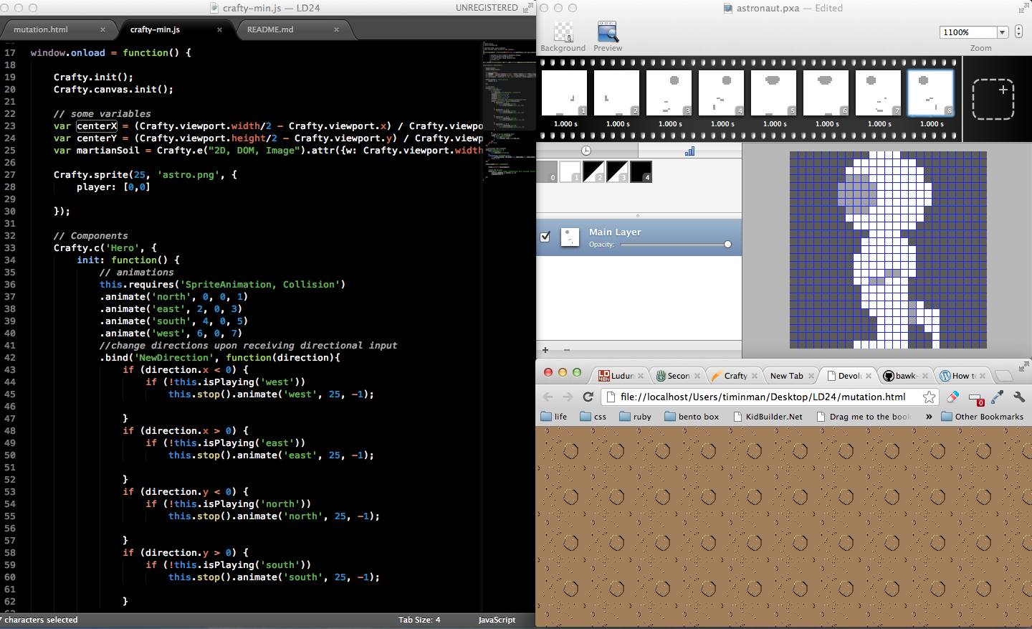The image size is (1032, 629).
Task: Click the browser reload button
Action: tap(588, 397)
